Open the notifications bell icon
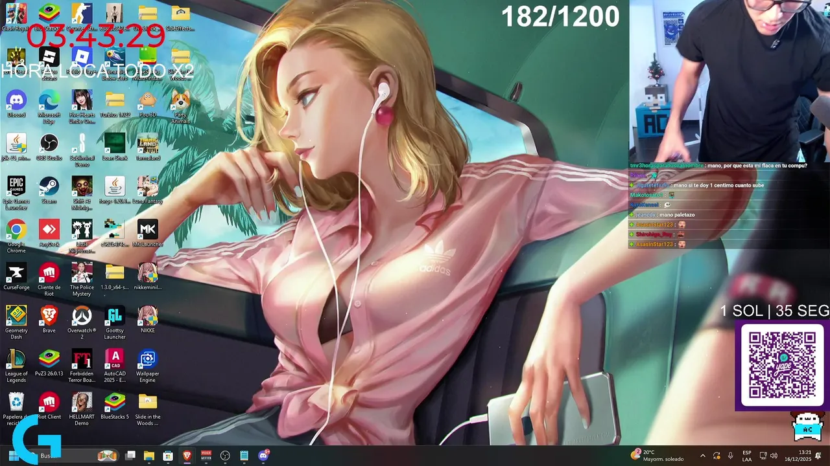Image resolution: width=830 pixels, height=466 pixels. 819,456
